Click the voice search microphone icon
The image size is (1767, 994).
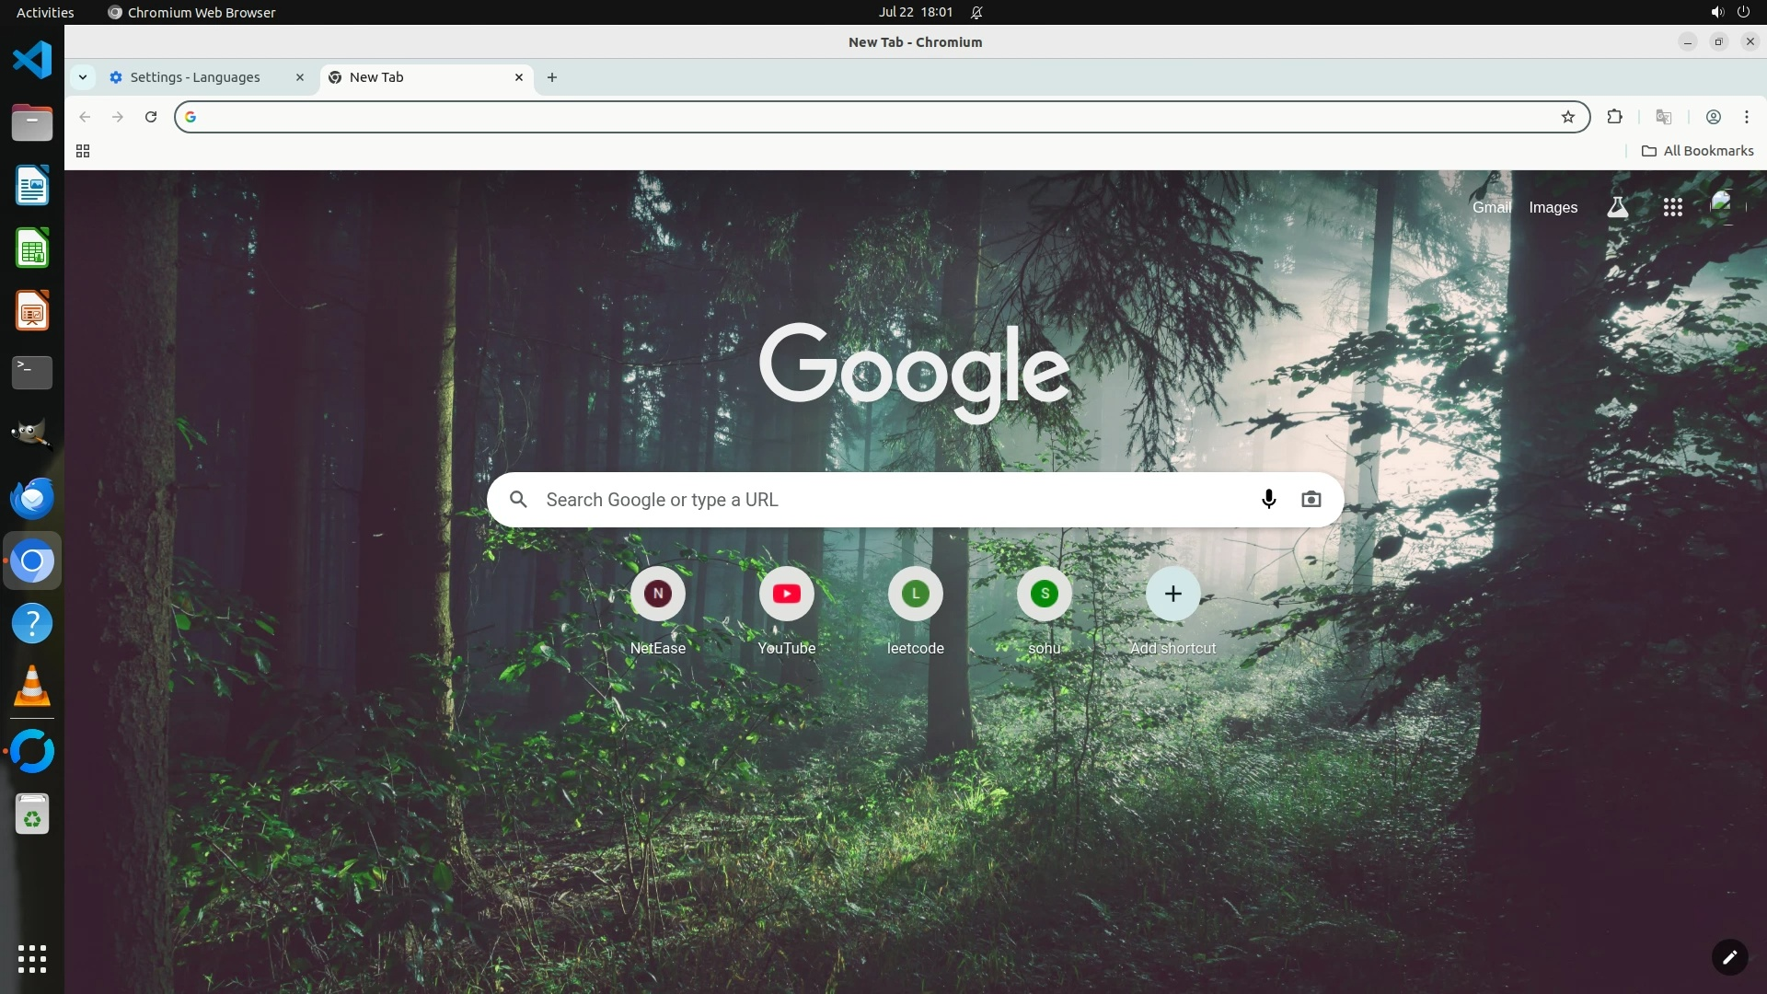(1268, 499)
